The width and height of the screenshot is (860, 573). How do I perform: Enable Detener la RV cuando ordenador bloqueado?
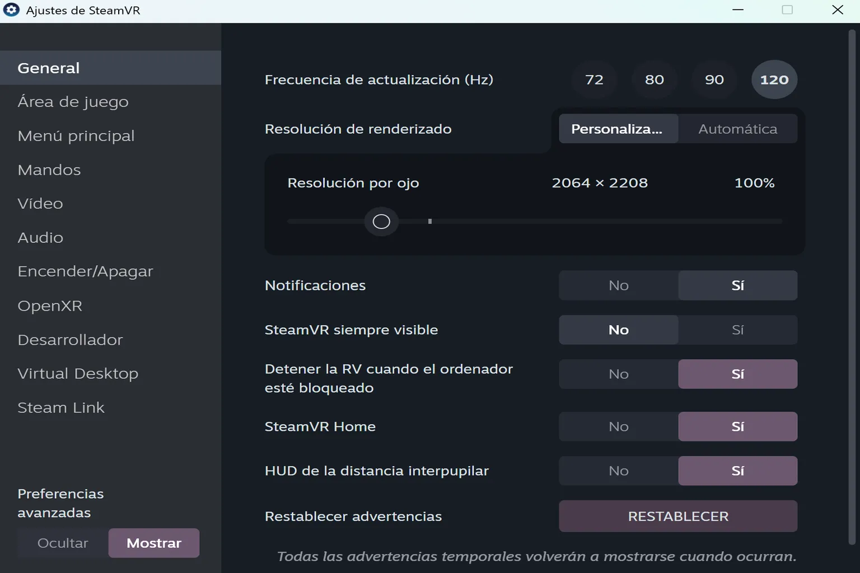738,374
